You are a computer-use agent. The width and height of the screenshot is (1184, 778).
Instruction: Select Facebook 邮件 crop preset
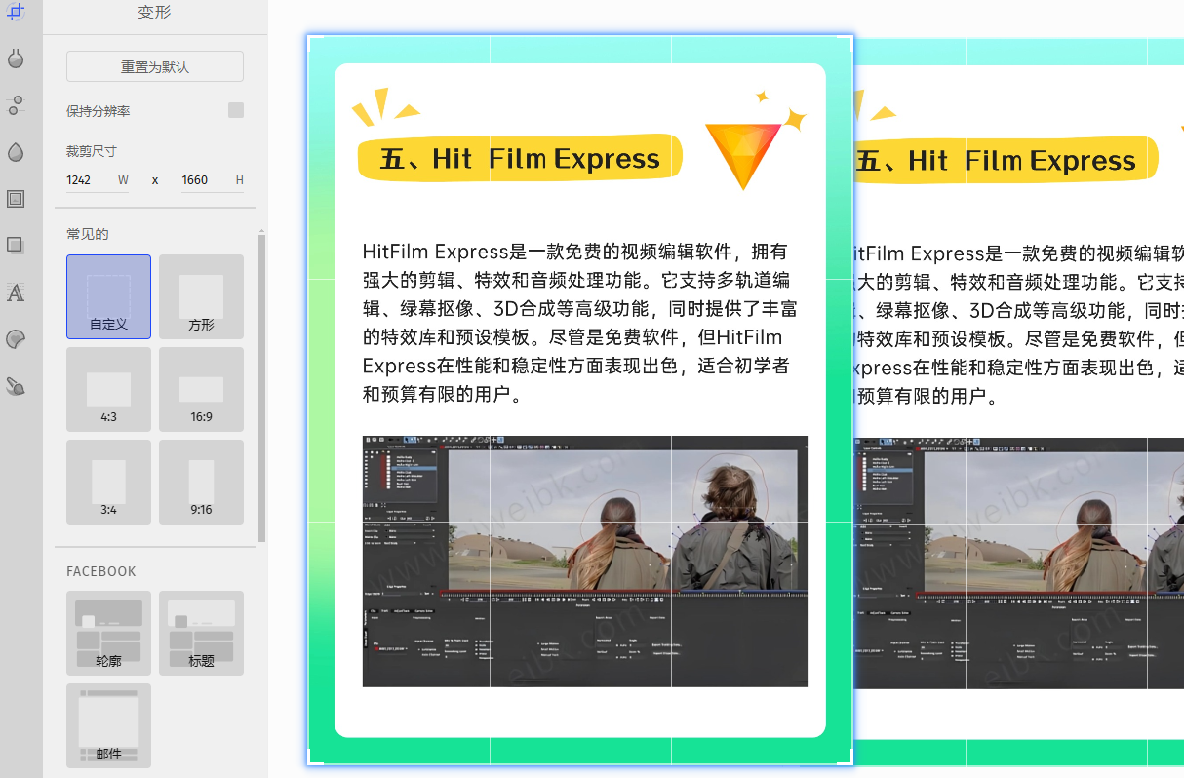tap(108, 725)
